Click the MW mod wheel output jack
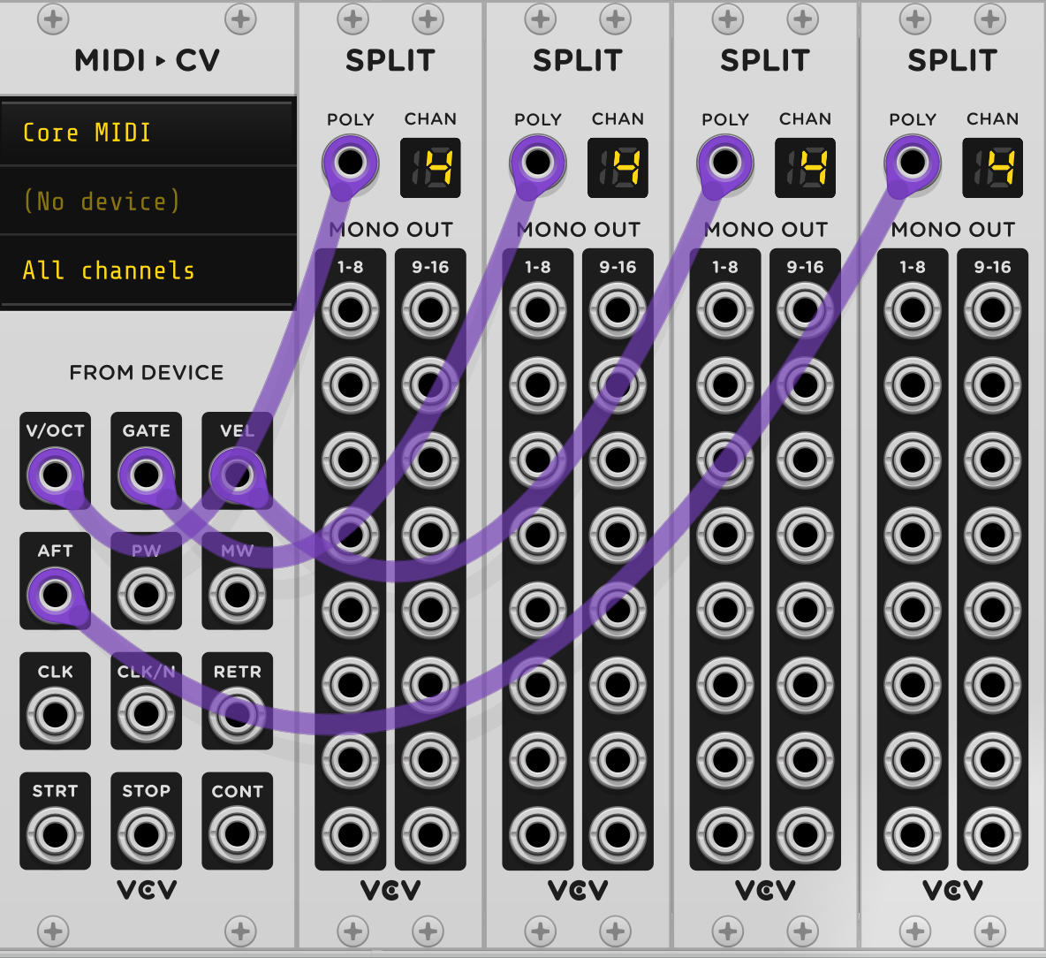Image resolution: width=1046 pixels, height=958 pixels. click(x=237, y=594)
